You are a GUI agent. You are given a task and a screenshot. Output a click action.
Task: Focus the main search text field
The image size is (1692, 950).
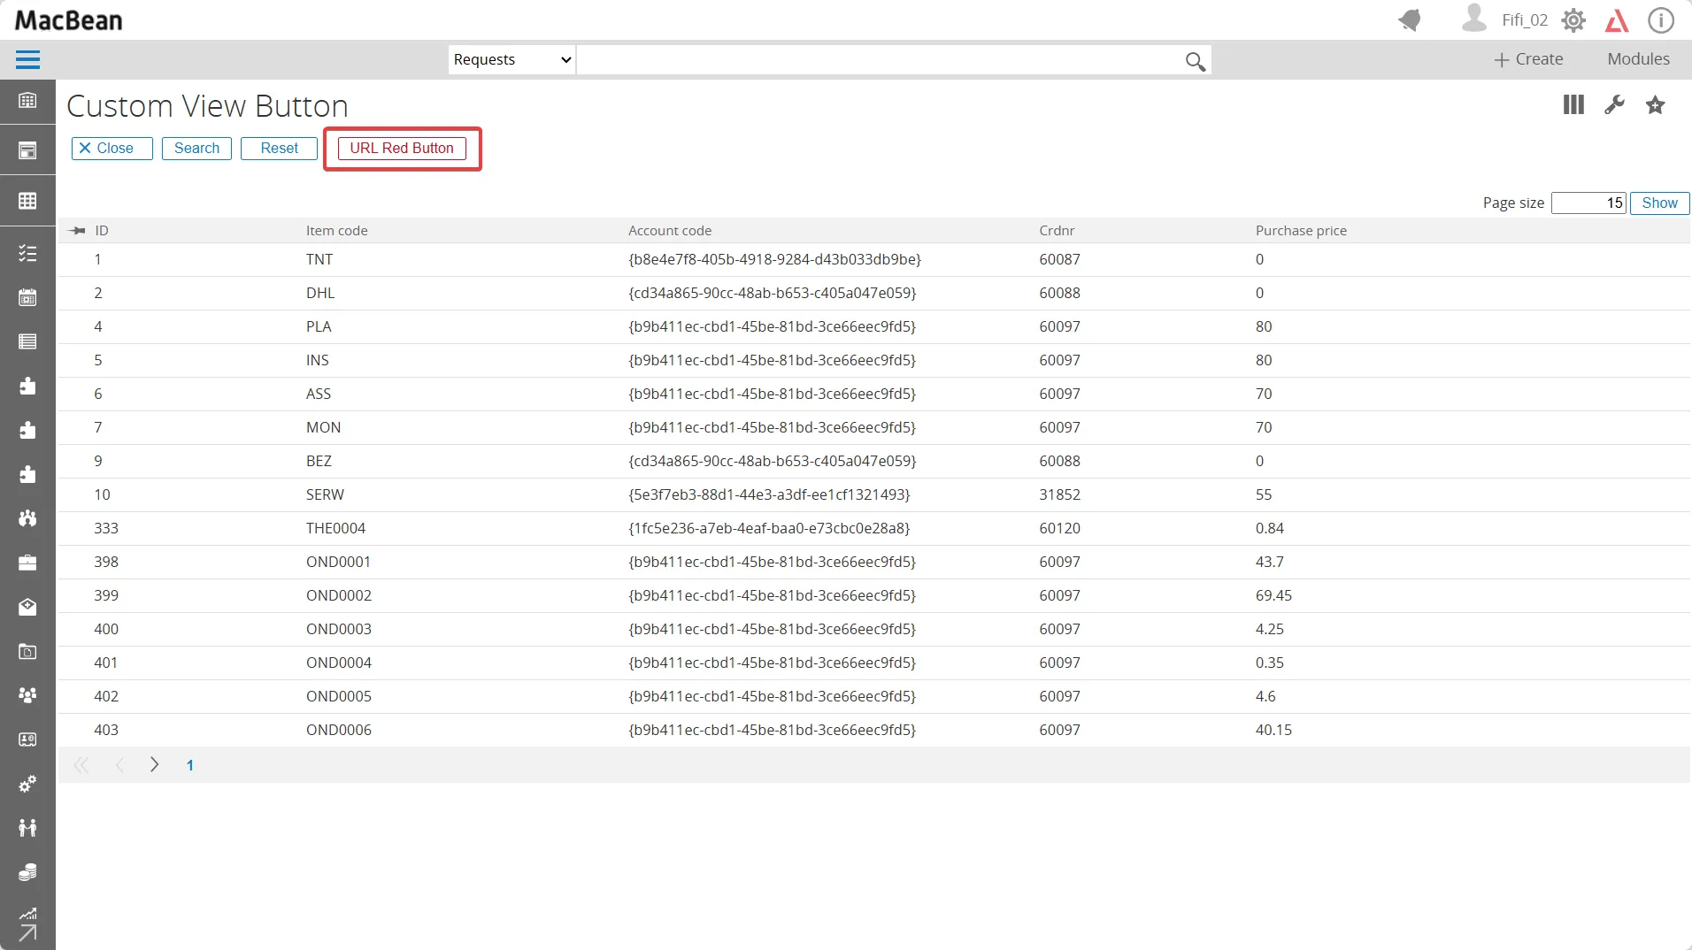click(x=880, y=59)
